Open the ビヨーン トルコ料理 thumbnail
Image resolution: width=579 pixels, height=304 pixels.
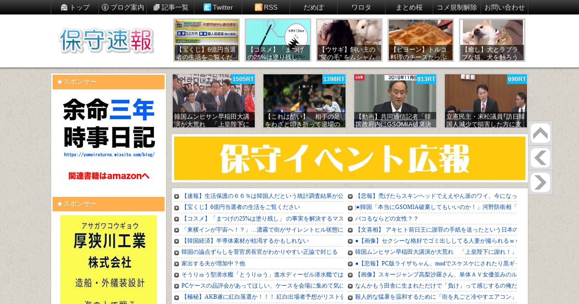pyautogui.click(x=421, y=40)
